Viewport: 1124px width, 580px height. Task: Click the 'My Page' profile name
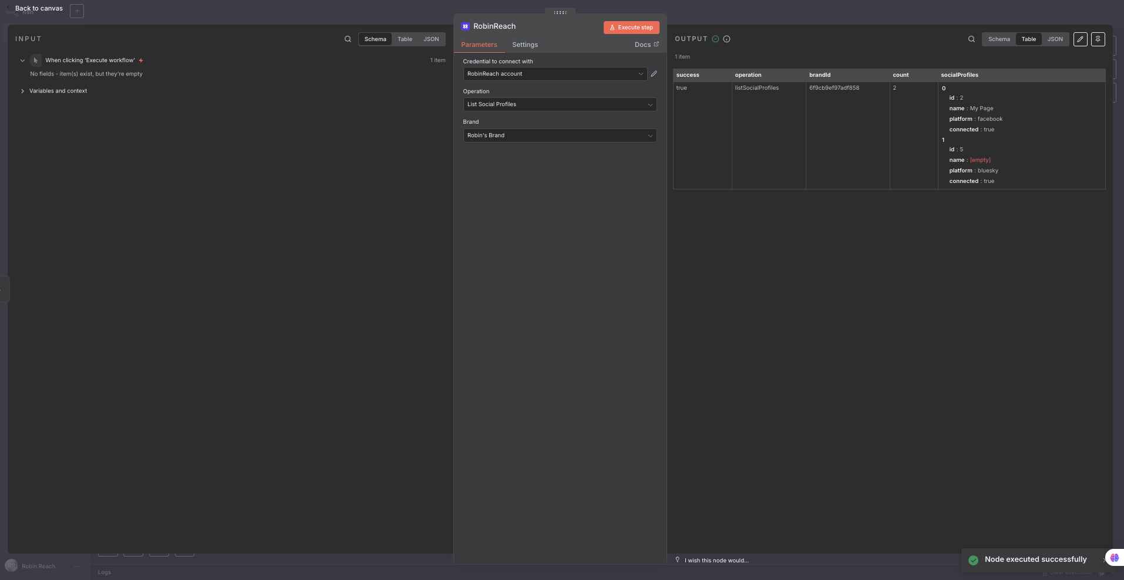click(x=981, y=108)
